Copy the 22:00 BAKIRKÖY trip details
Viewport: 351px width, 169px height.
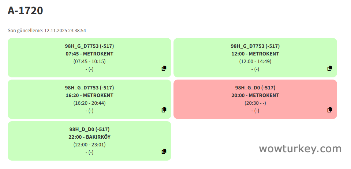point(164,151)
